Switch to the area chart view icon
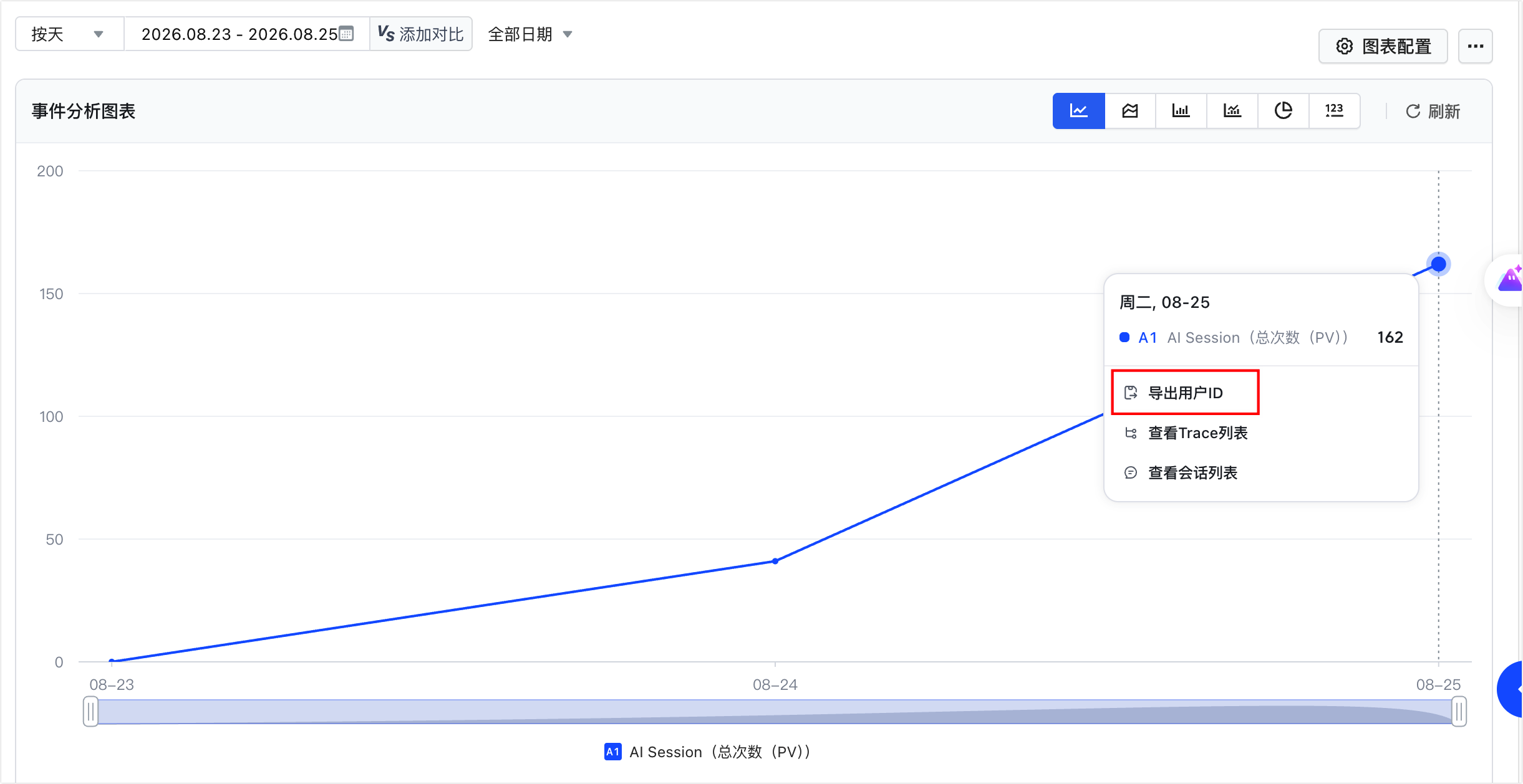1523x784 pixels. pos(1130,111)
